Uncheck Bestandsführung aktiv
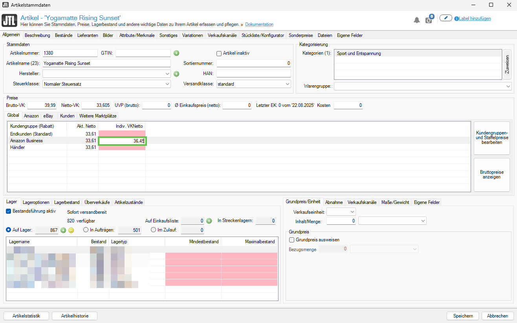The height and width of the screenshot is (323, 517). tap(9, 211)
